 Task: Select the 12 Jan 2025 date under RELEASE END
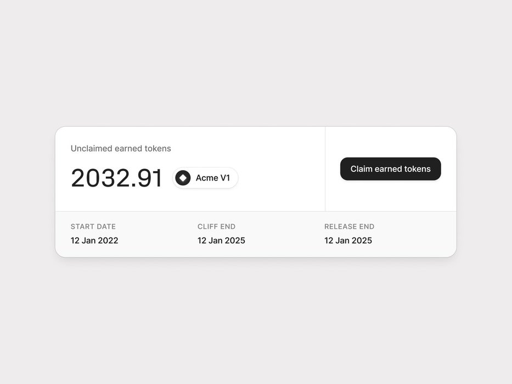[x=348, y=241]
